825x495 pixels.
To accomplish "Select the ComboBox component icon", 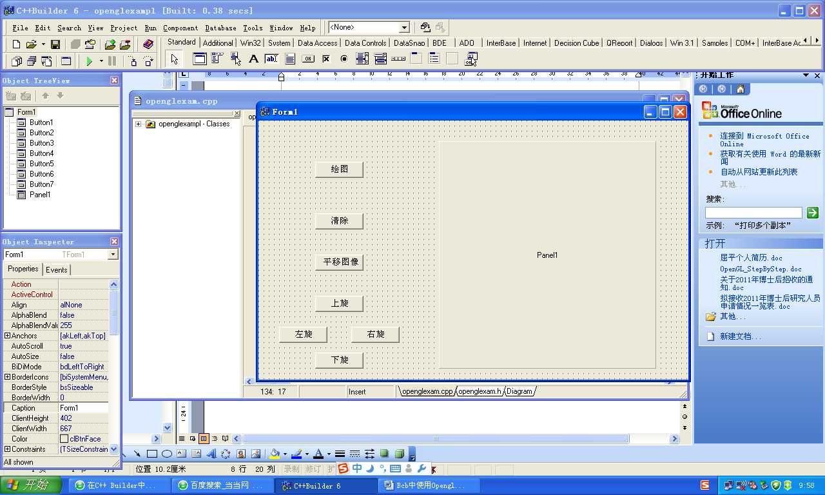I will [x=380, y=59].
